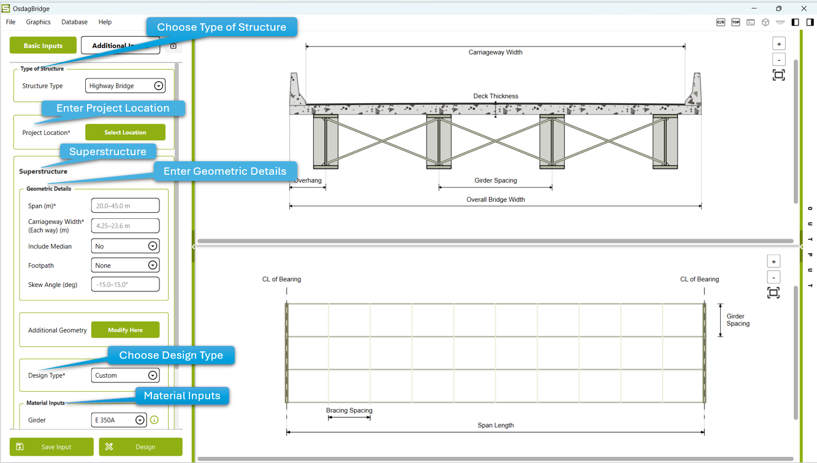Minimize the OsdagBridge window
This screenshot has width=817, height=463.
(x=754, y=9)
